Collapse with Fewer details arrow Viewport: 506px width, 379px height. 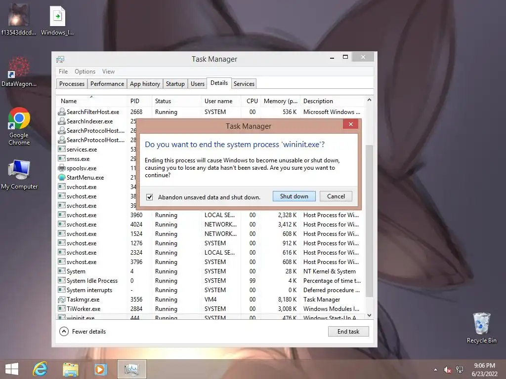coord(64,331)
